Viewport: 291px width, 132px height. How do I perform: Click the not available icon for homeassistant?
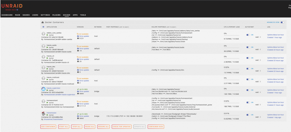click(78, 102)
